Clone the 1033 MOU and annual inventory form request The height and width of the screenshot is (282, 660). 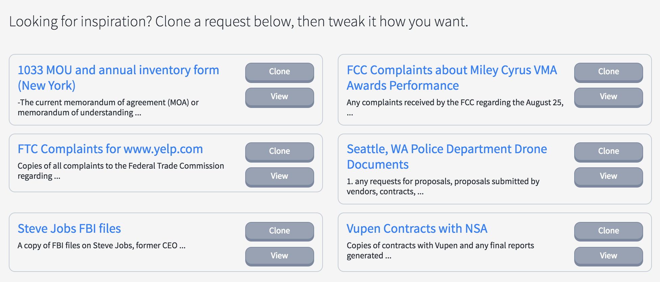pos(279,72)
